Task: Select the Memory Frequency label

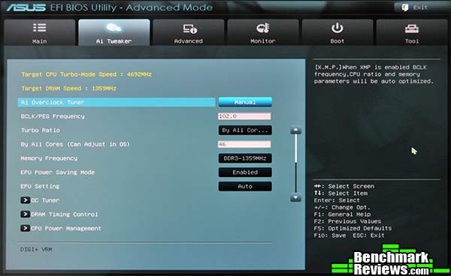Action: tap(49, 158)
